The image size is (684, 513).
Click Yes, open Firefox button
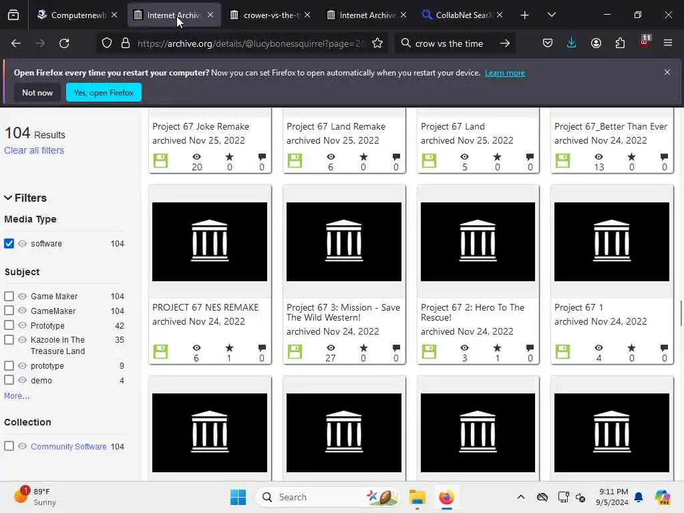(x=104, y=92)
